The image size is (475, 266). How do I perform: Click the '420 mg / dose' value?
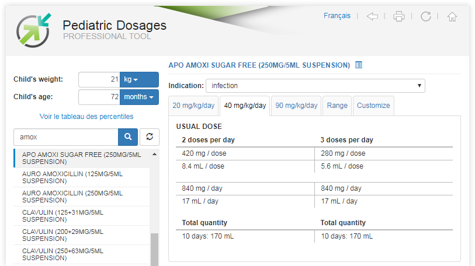(x=204, y=153)
